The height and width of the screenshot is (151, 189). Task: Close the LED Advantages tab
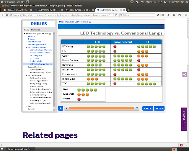tap(93, 10)
